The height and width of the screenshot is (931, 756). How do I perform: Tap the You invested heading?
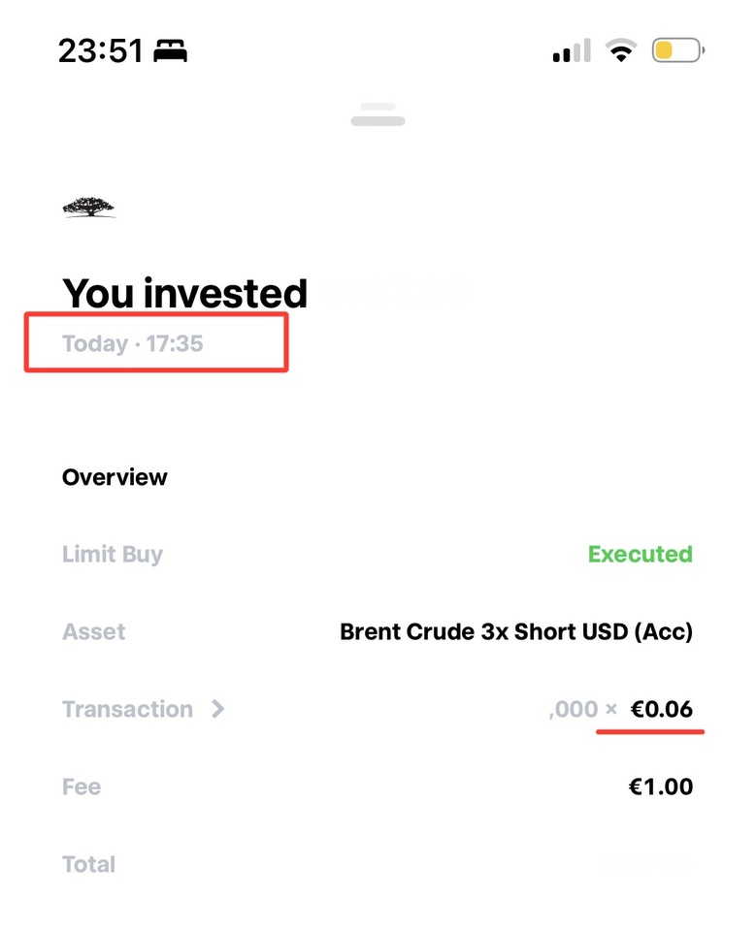coord(184,293)
